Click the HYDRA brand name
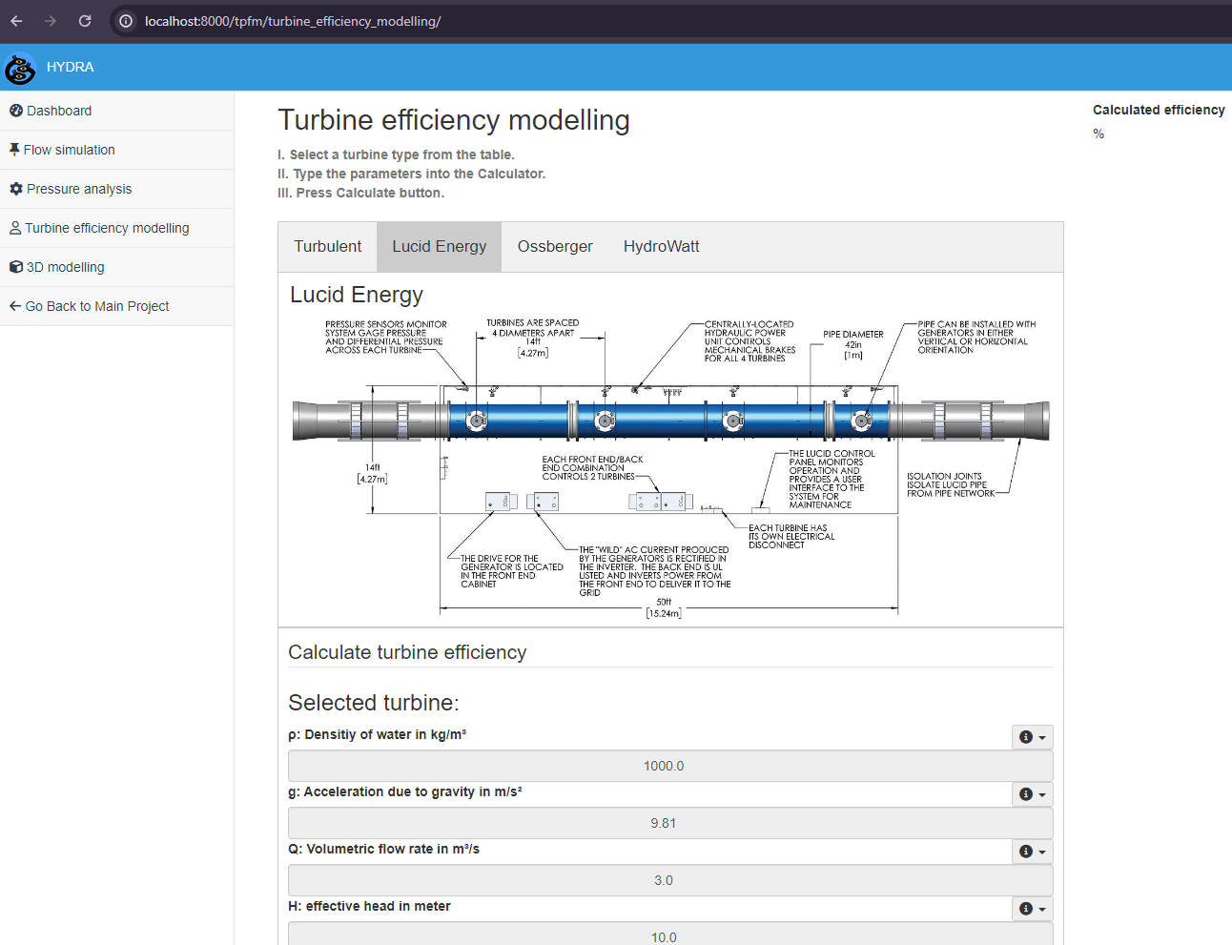 [x=71, y=68]
